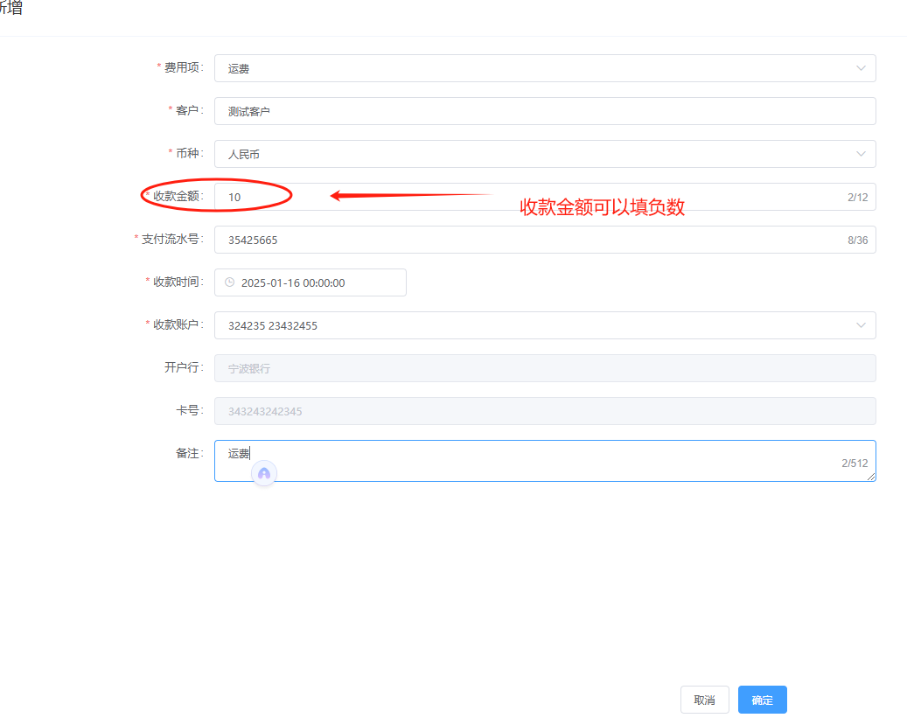Image resolution: width=907 pixels, height=725 pixels.
Task: Click the 客户 field containing 测试客户
Action: pyautogui.click(x=545, y=111)
